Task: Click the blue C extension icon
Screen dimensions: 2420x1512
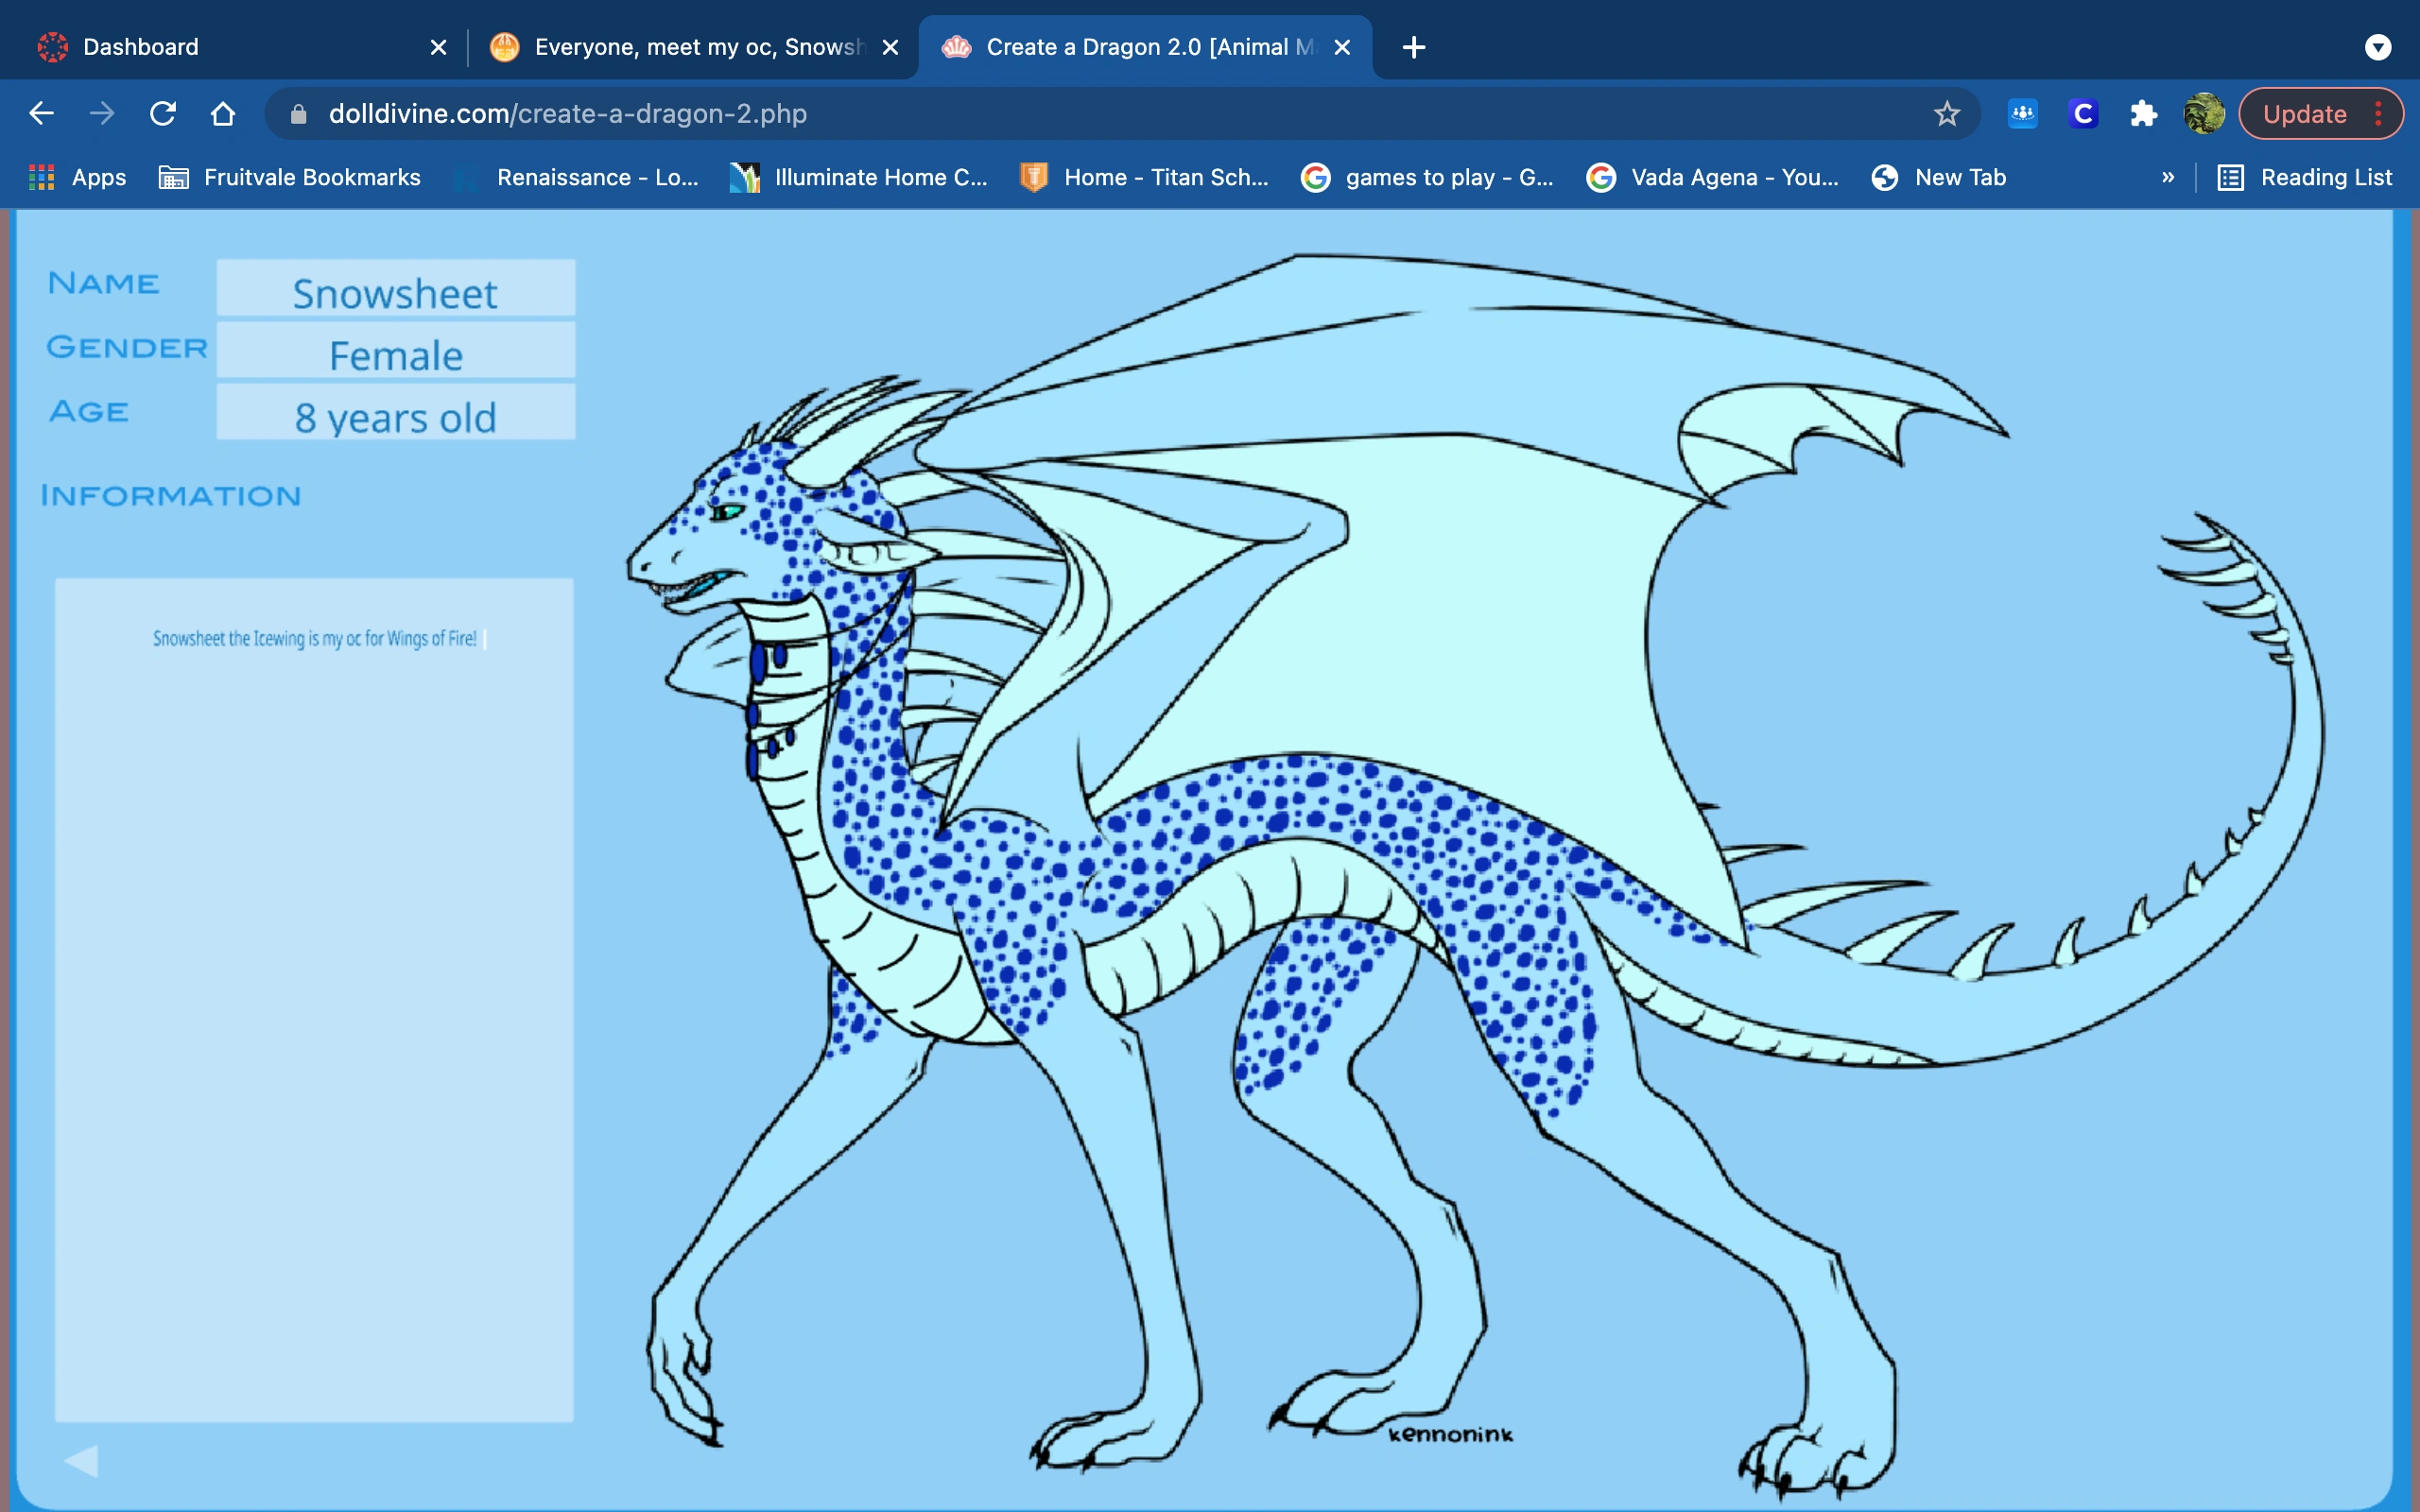Action: coord(2082,113)
